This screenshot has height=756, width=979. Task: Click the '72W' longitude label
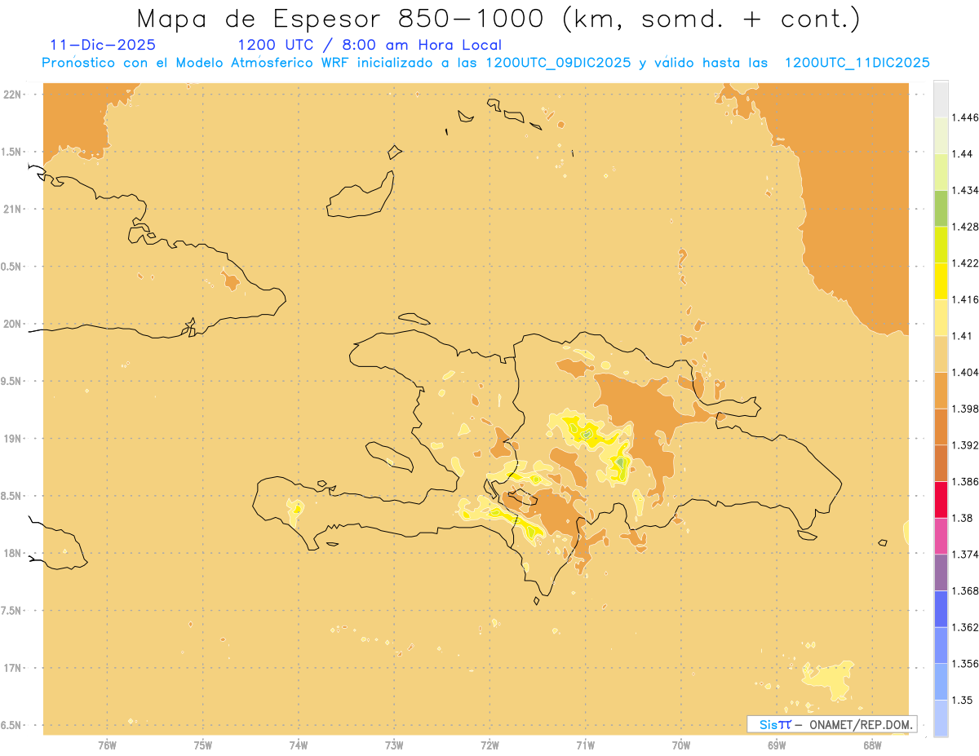(489, 745)
